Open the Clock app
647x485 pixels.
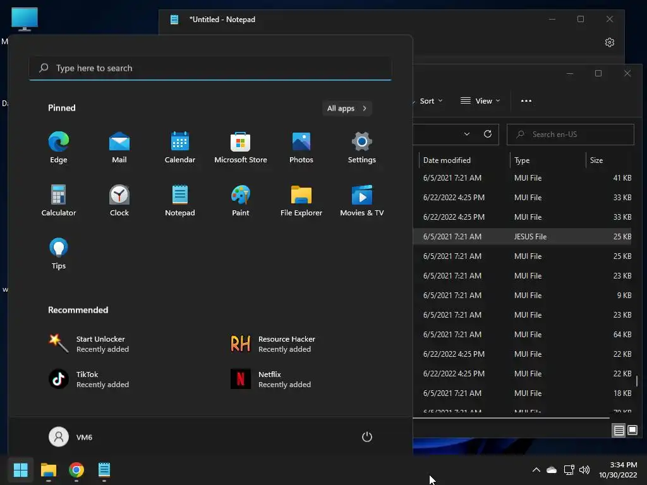(119, 201)
